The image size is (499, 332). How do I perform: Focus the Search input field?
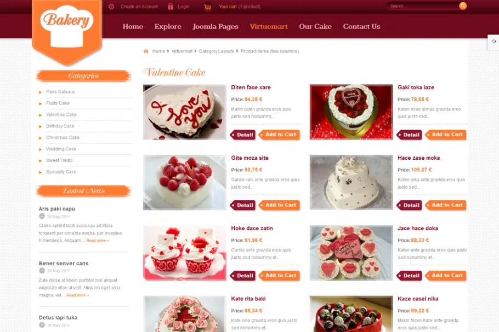tap(423, 6)
